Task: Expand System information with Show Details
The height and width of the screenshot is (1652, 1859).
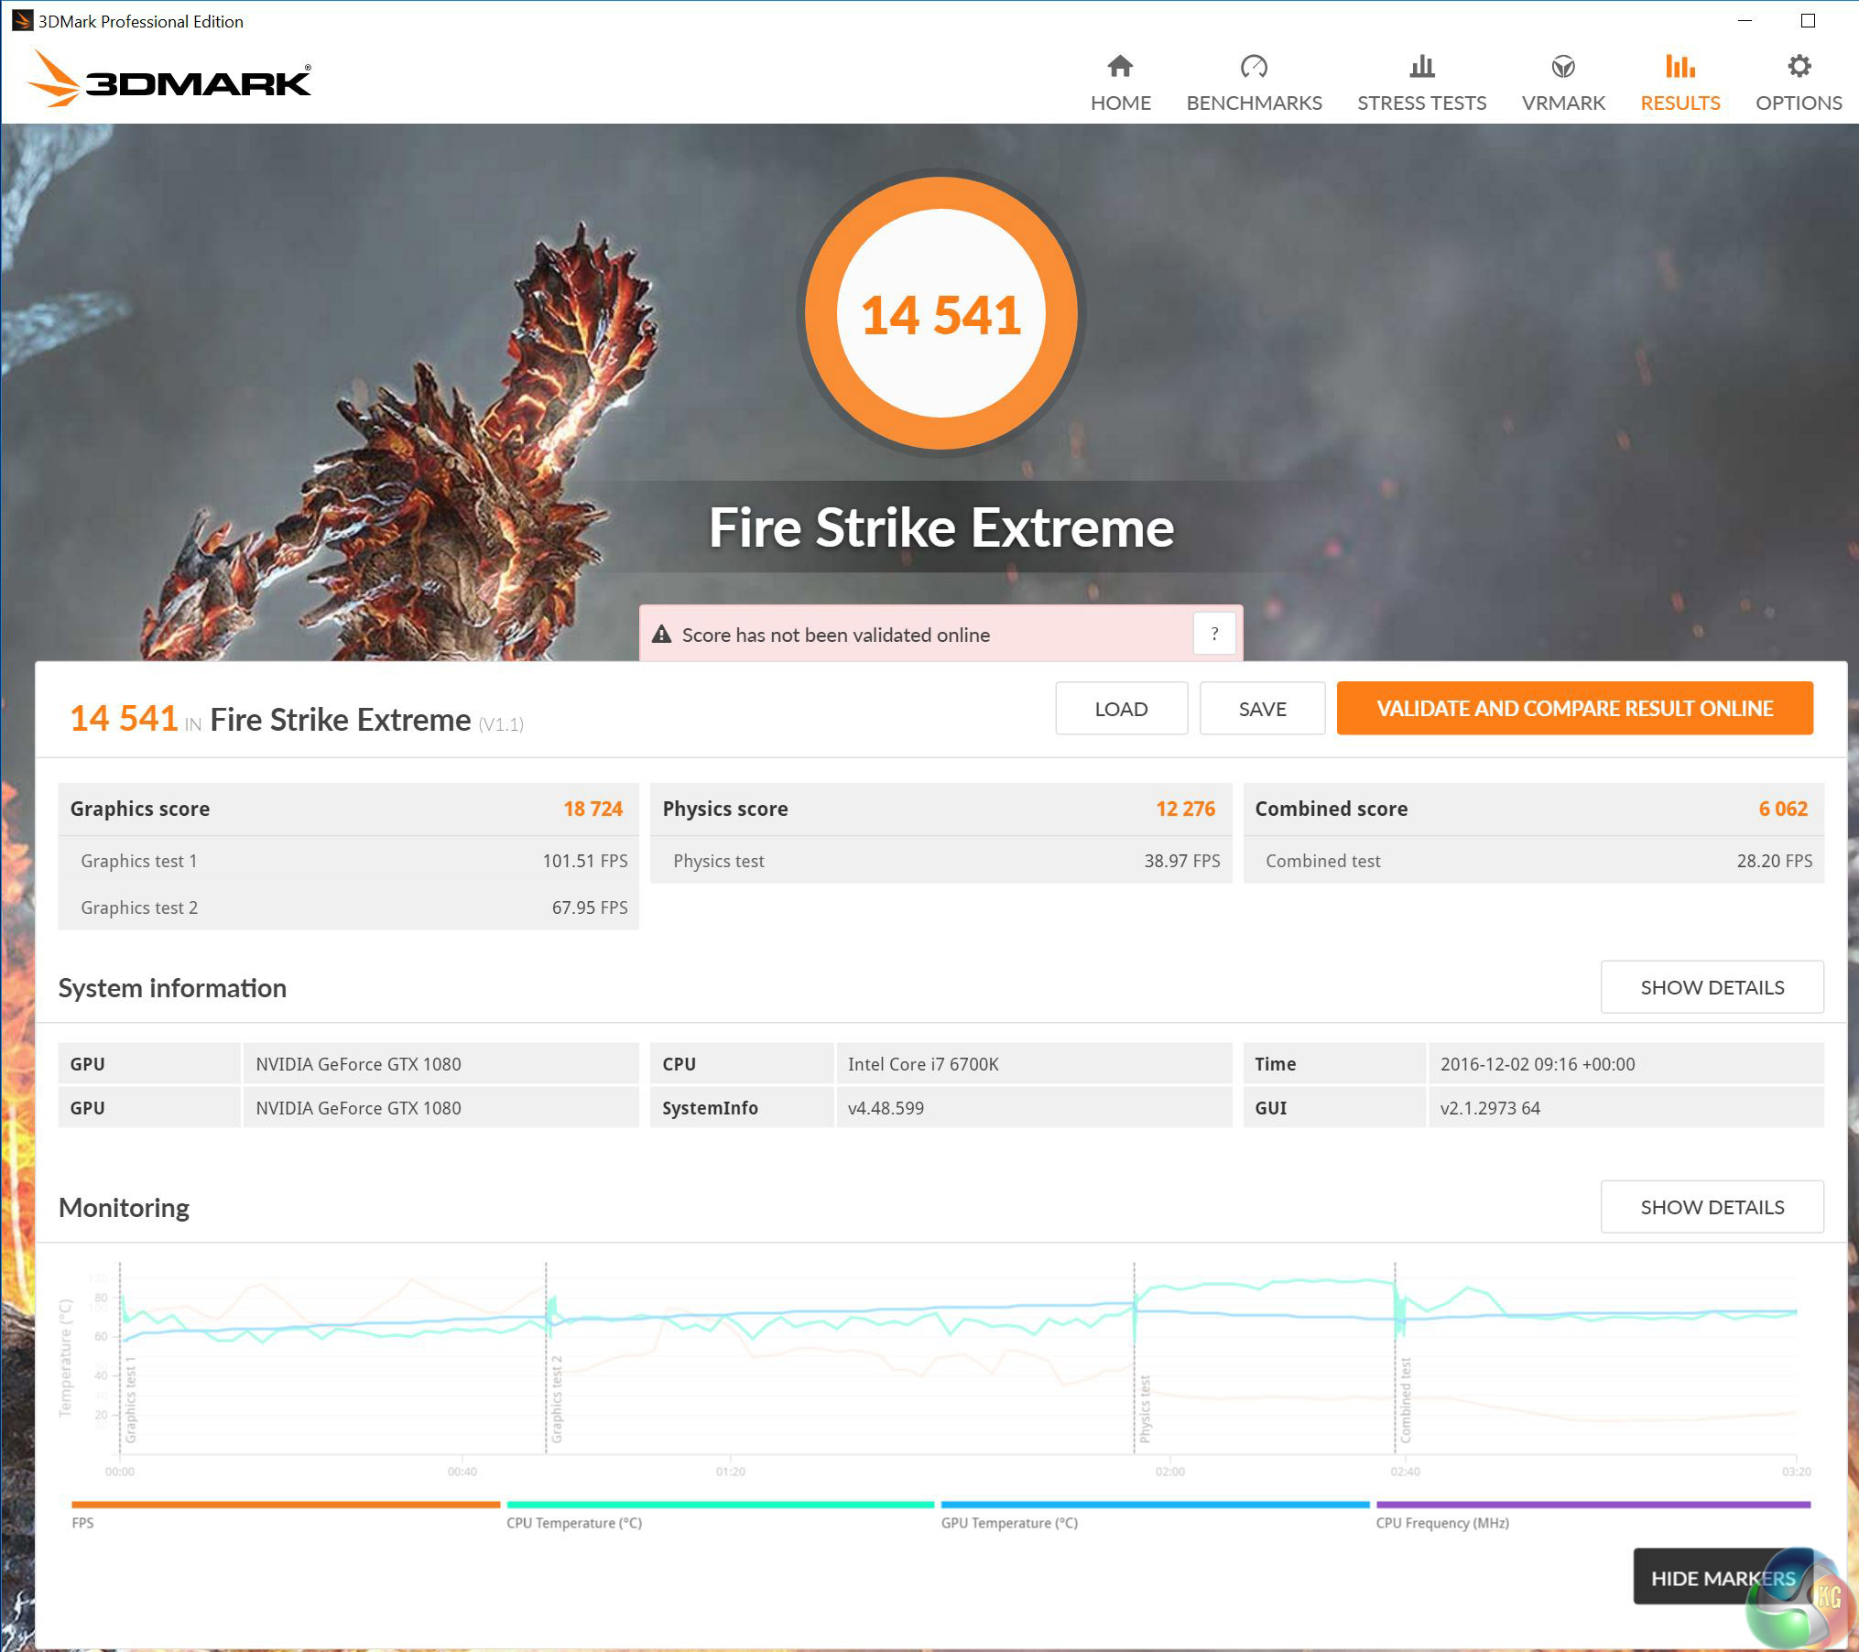Action: (1712, 987)
